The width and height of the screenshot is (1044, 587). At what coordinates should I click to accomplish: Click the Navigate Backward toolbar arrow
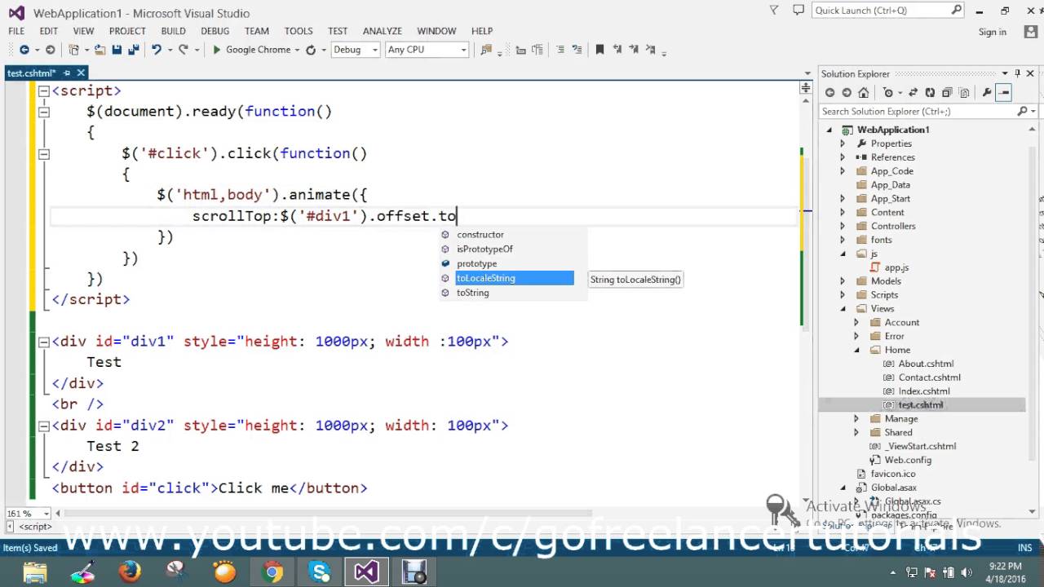point(24,50)
